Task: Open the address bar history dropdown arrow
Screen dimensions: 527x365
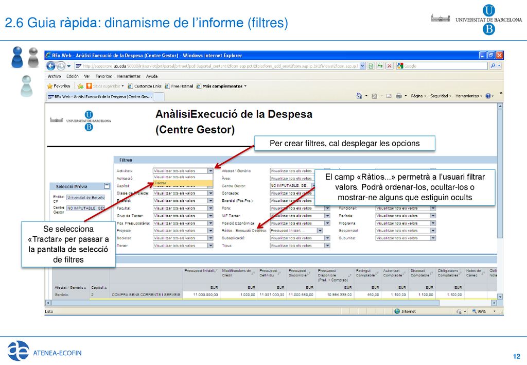Action: click(362, 66)
